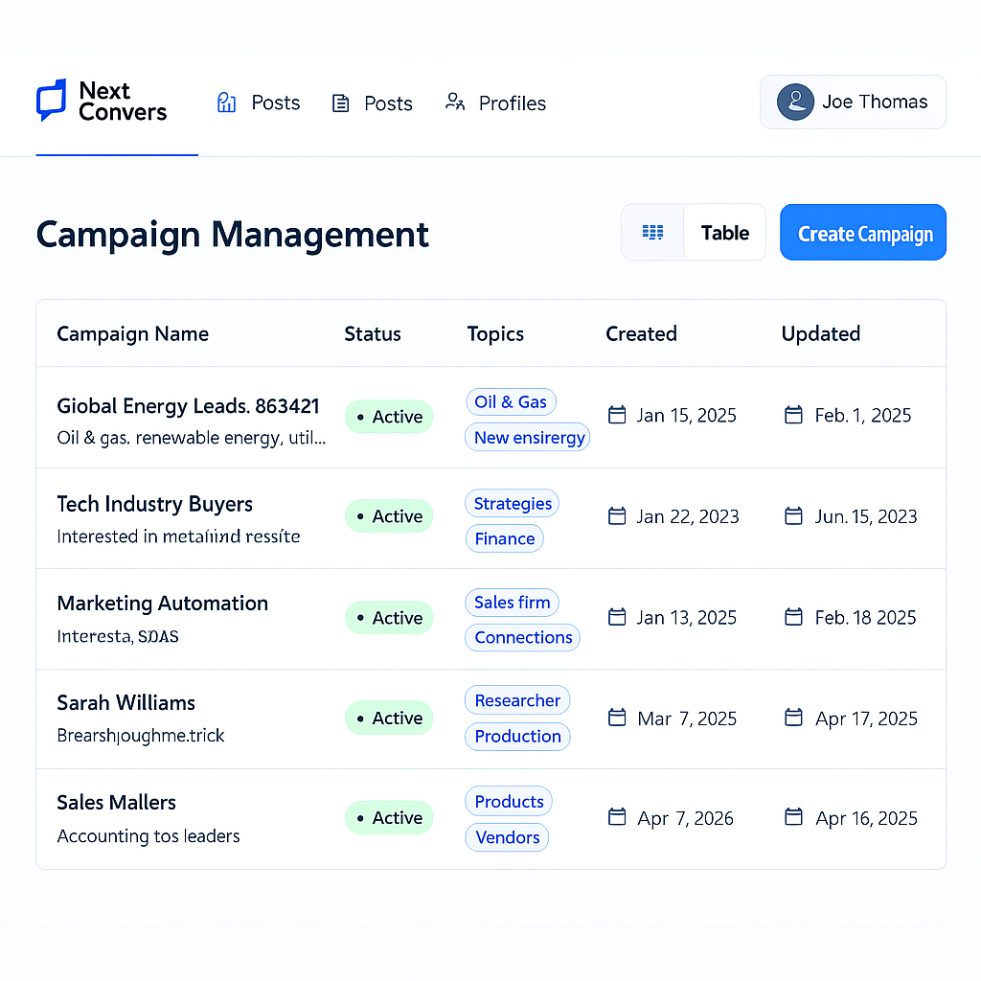
Task: Click the Oil & Gas topic tag
Action: 511,402
